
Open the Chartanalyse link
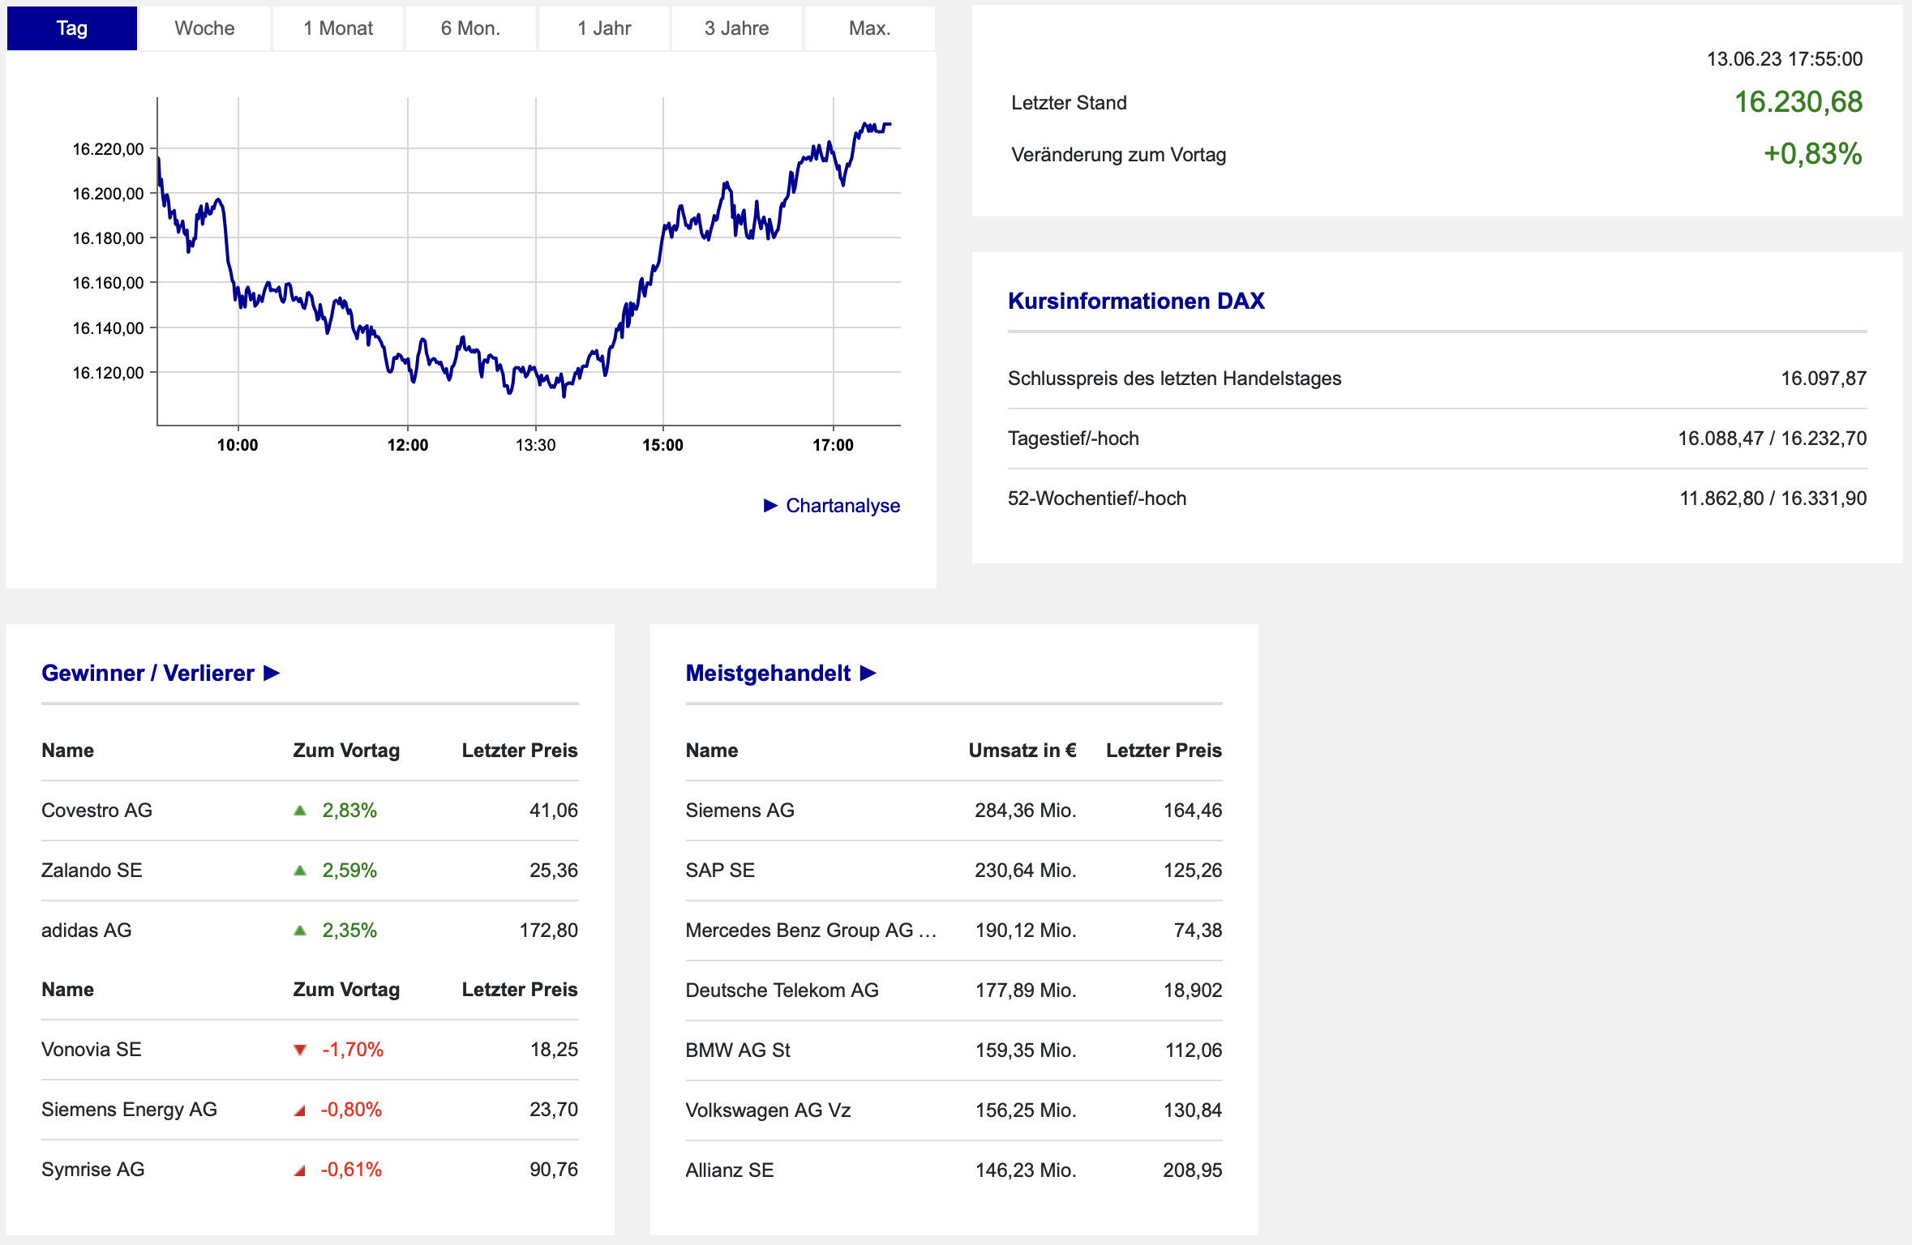point(842,506)
